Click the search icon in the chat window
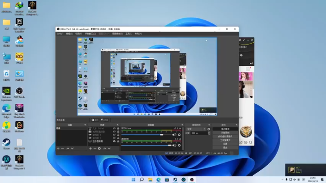 tap(251, 142)
